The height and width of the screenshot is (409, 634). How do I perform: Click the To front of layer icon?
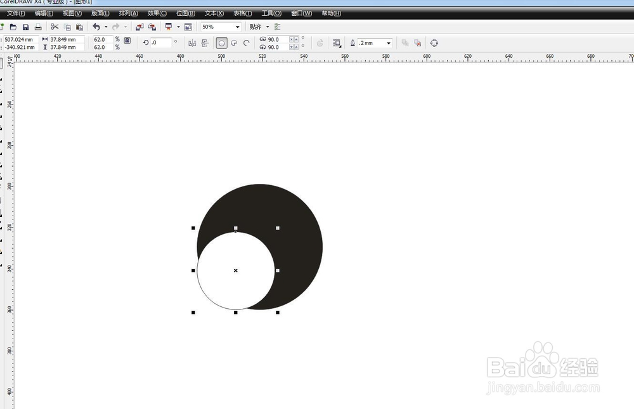click(x=404, y=43)
